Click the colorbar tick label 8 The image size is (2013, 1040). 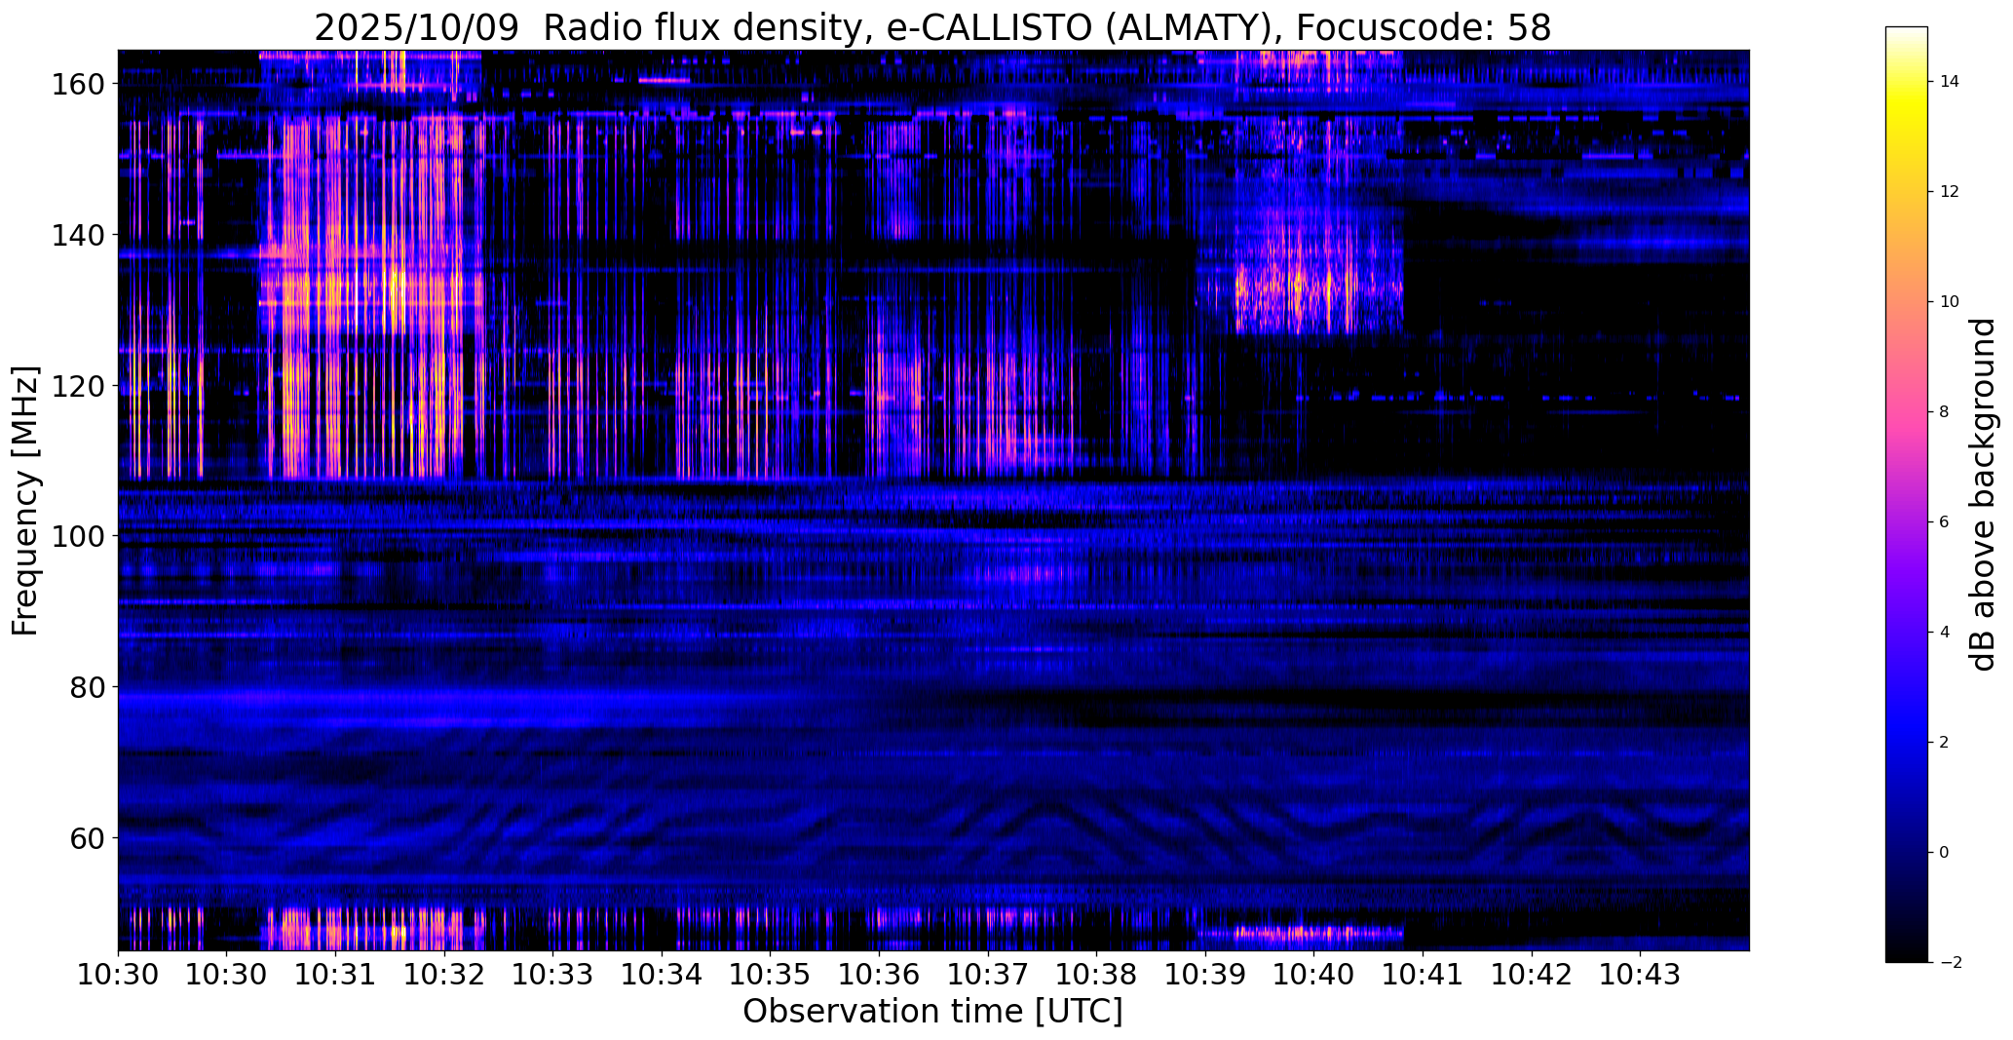[x=1945, y=412]
